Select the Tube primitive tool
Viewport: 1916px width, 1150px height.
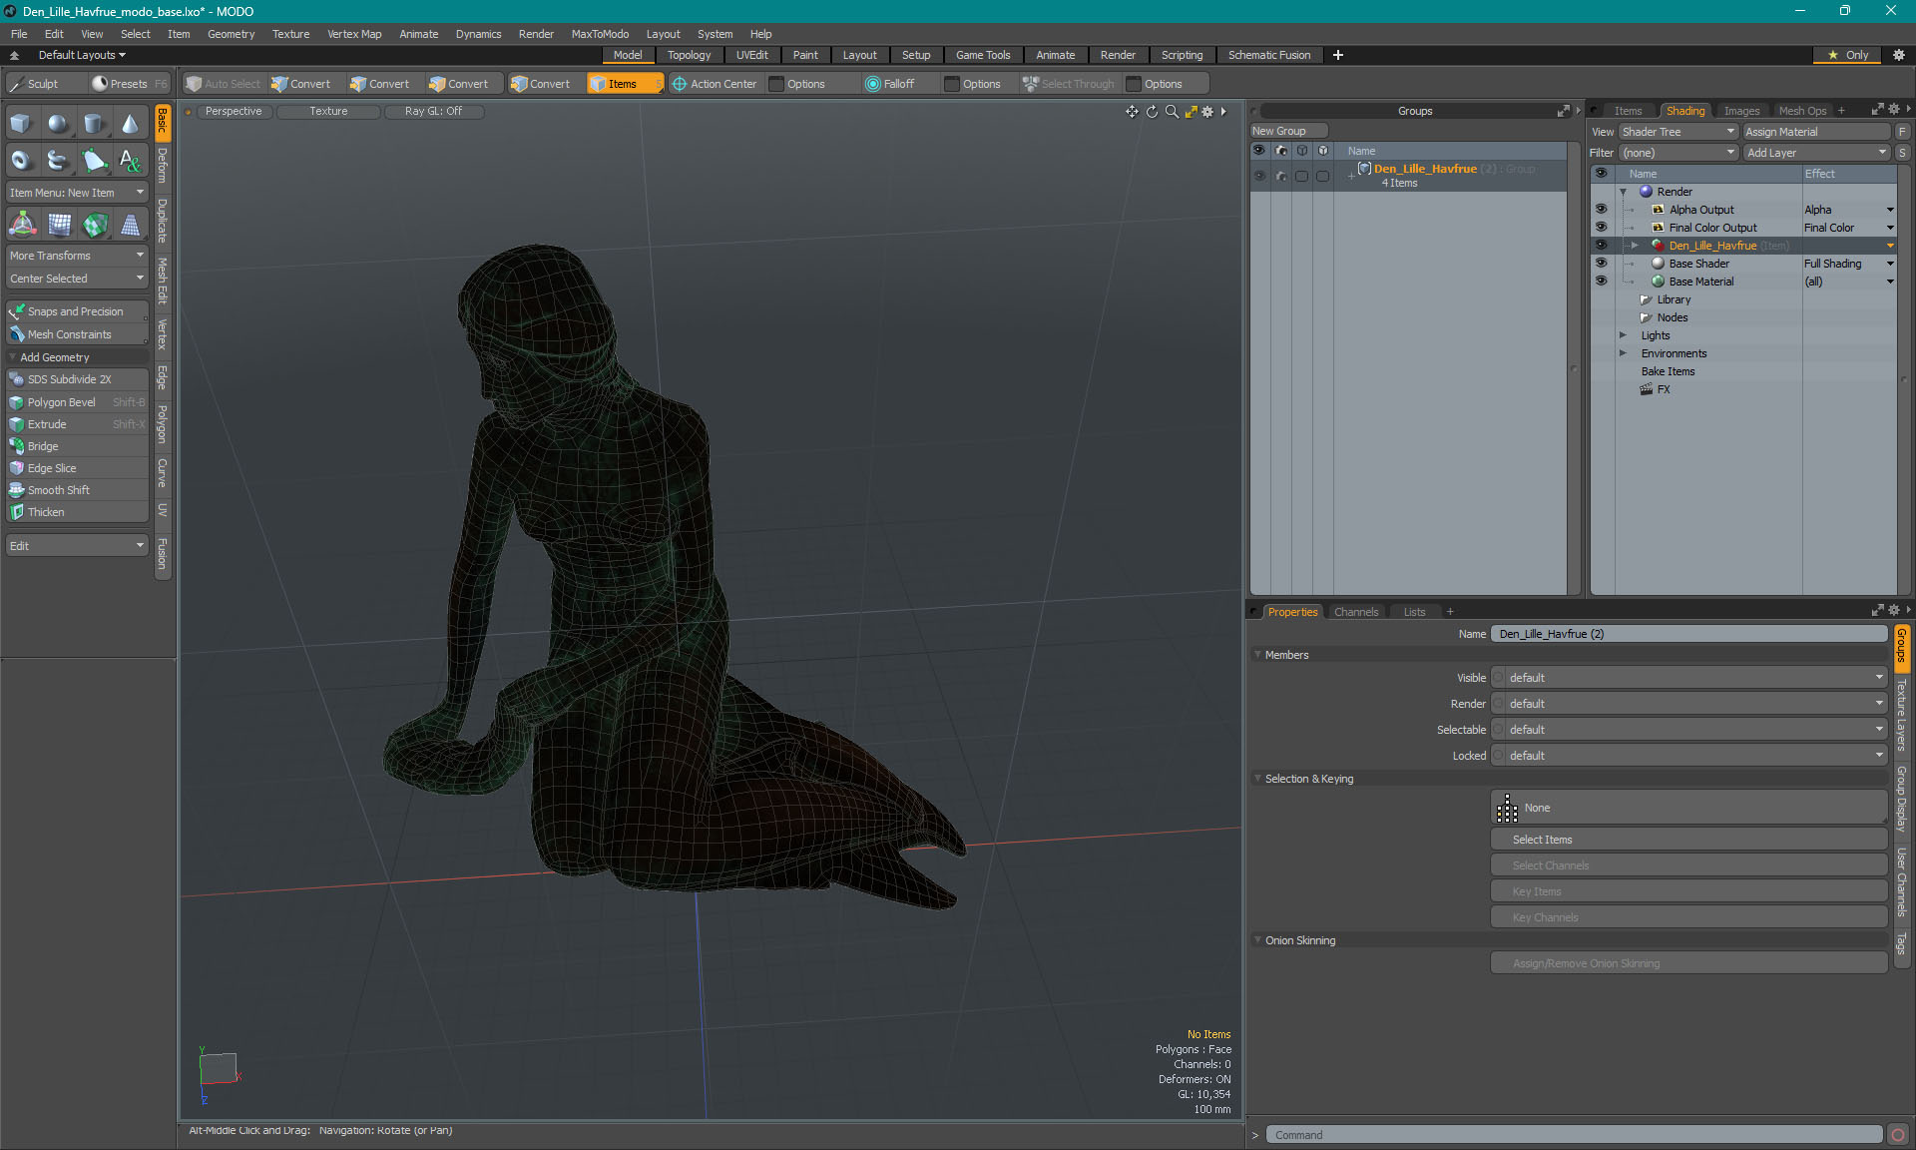point(58,160)
